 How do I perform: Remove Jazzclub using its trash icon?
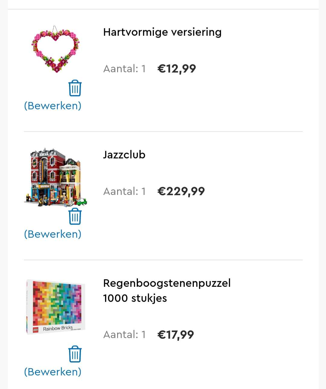click(x=75, y=216)
